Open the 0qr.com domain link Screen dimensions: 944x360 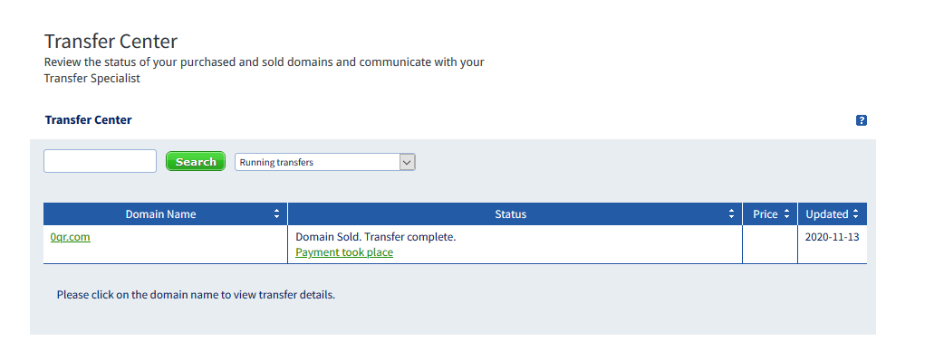(x=71, y=237)
